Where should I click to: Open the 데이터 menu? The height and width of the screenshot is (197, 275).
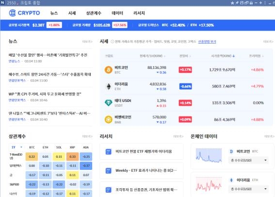point(117,13)
